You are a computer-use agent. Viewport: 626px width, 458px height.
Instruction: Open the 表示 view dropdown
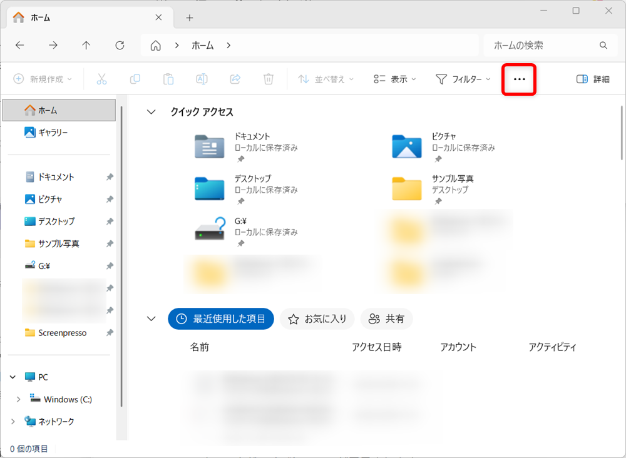(394, 79)
